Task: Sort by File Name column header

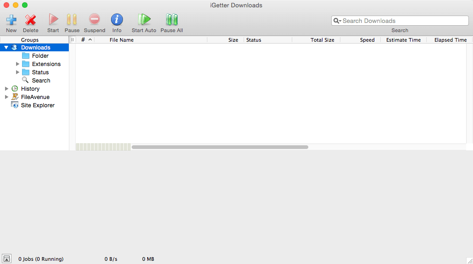Action: click(151, 40)
